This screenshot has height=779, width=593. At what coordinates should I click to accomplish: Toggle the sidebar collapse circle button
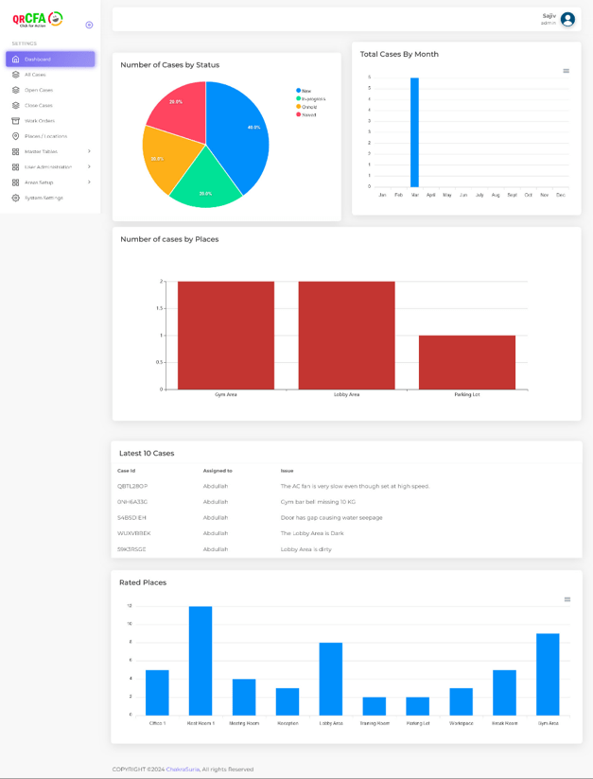coord(89,26)
